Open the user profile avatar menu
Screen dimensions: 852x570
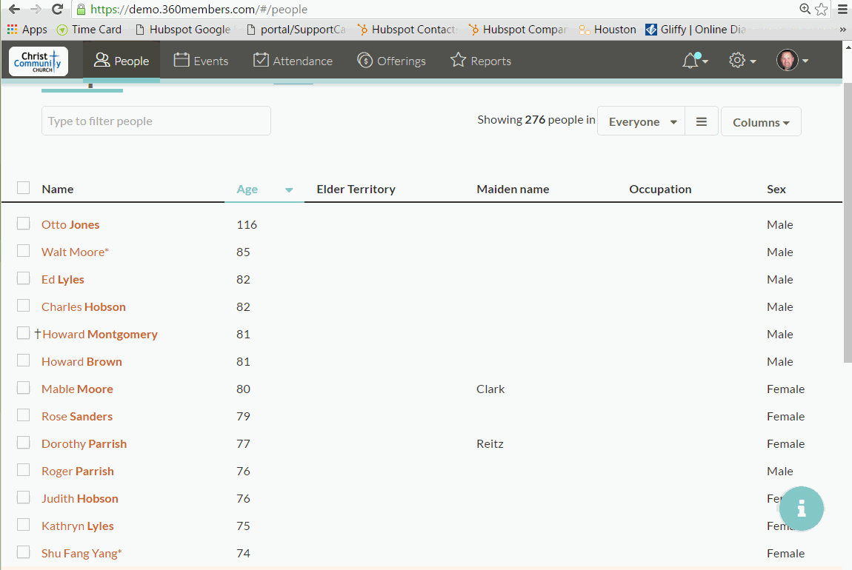pyautogui.click(x=792, y=60)
